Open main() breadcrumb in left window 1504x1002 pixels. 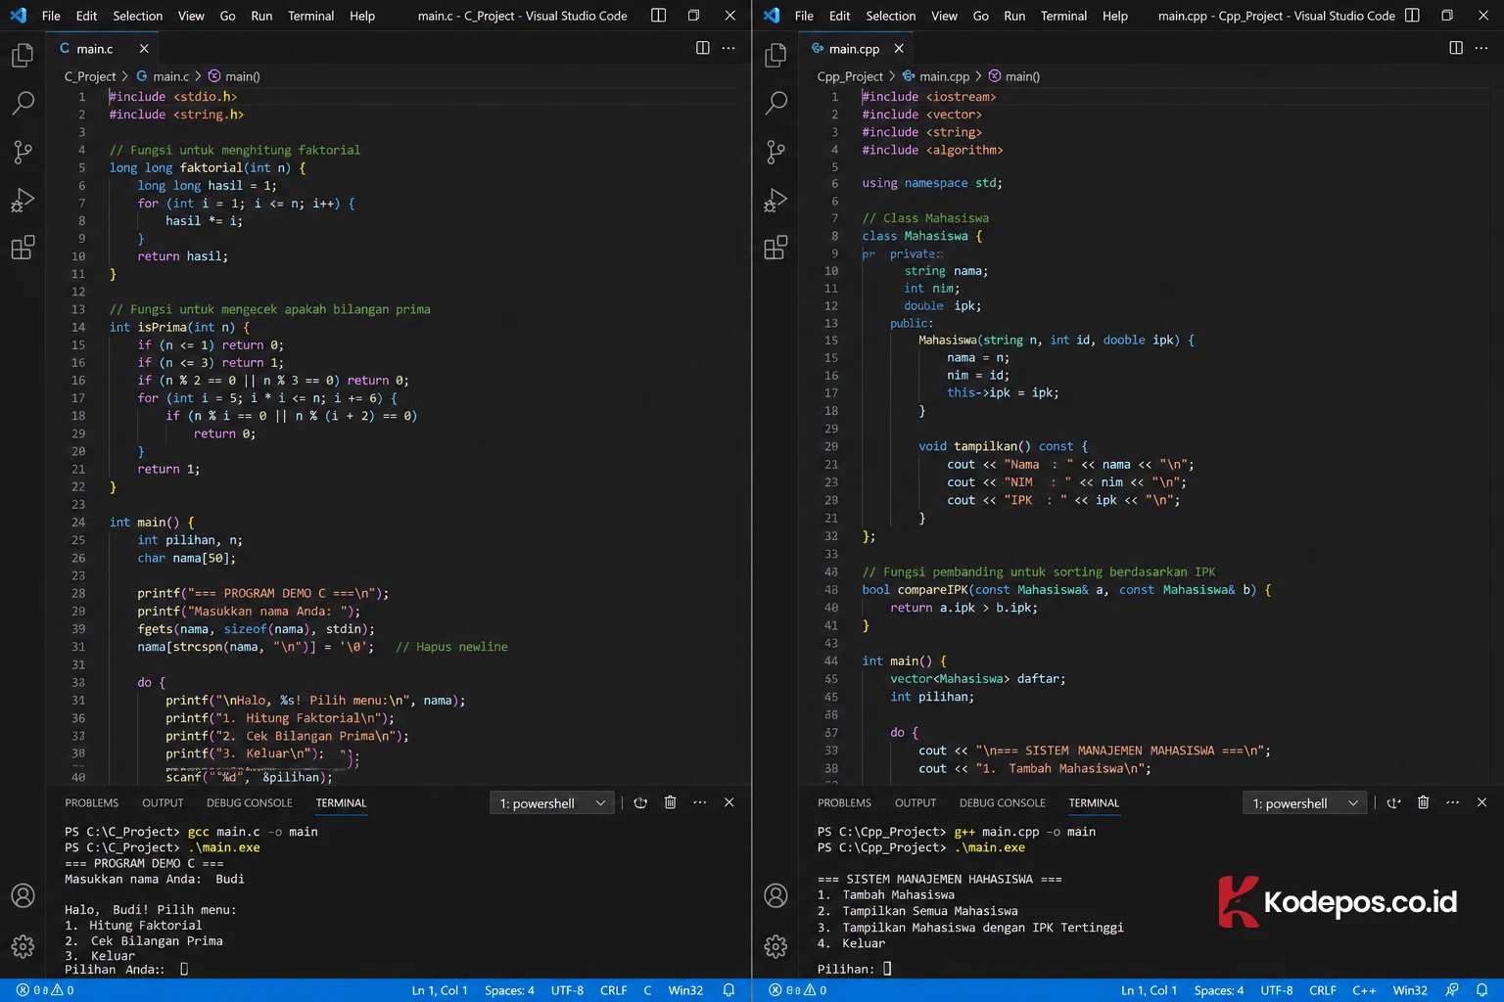234,76
